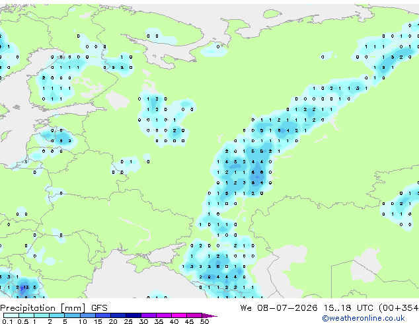Pick the 10–15 mm blue legend swatch
419x324 pixels.
[87, 315]
